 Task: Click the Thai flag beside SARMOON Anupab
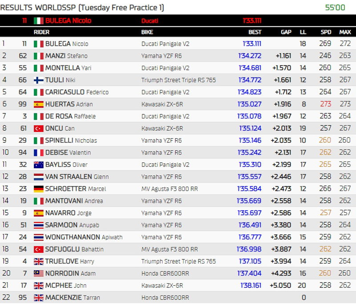[x=38, y=225]
